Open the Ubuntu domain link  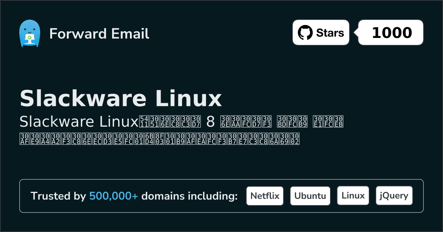click(310, 196)
